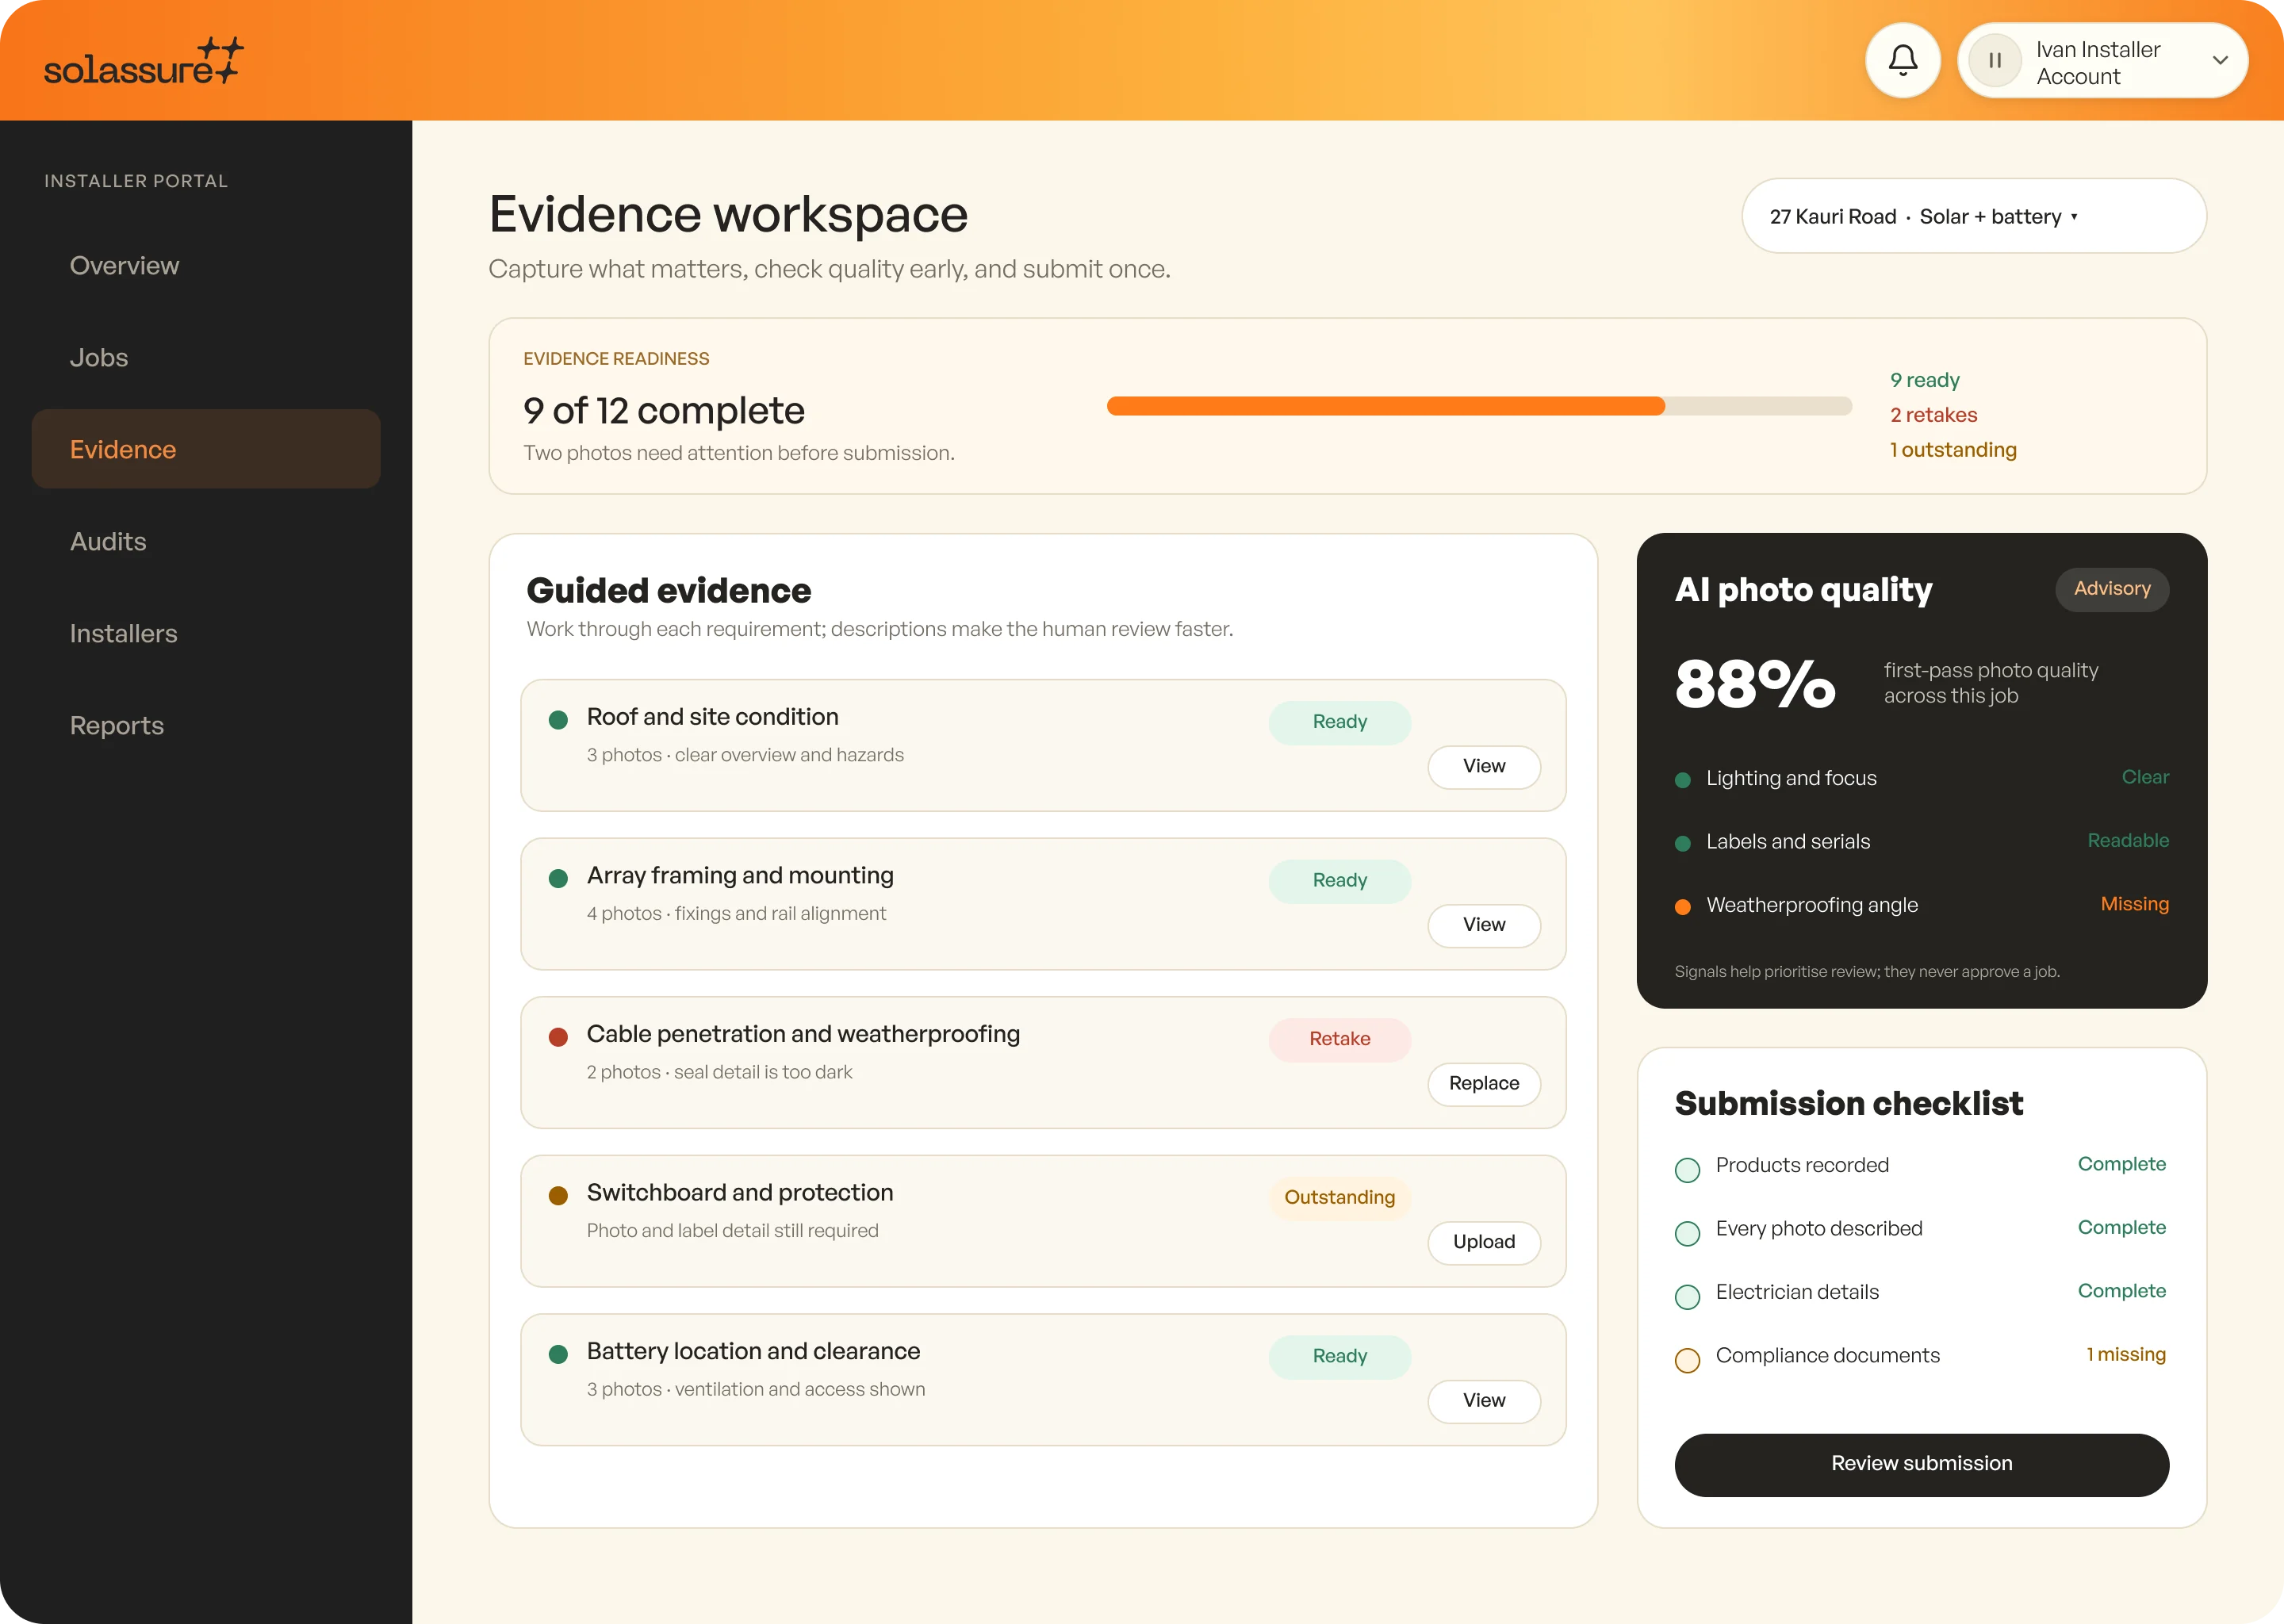The image size is (2284, 1624).
Task: Click red status dot for Cable penetration
Action: click(558, 1037)
